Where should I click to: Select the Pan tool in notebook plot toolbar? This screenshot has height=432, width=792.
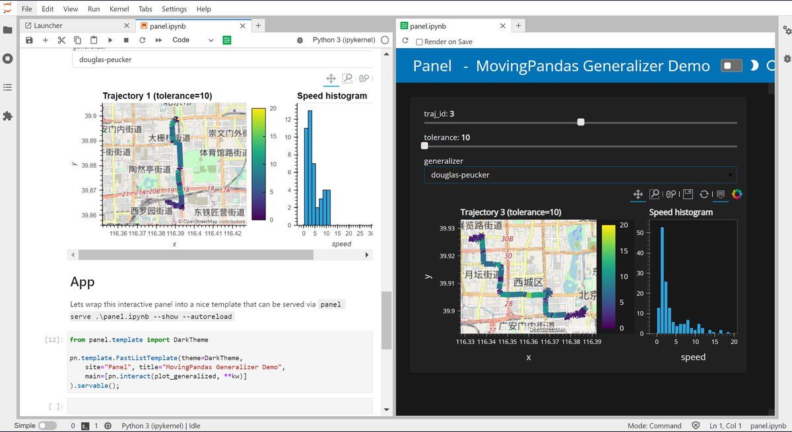click(331, 79)
